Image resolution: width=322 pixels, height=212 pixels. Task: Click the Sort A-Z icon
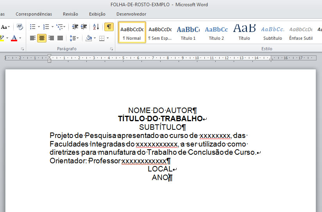tap(96, 27)
